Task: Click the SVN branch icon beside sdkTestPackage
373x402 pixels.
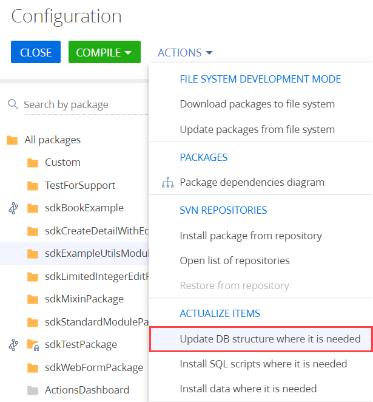Action: pyautogui.click(x=13, y=344)
